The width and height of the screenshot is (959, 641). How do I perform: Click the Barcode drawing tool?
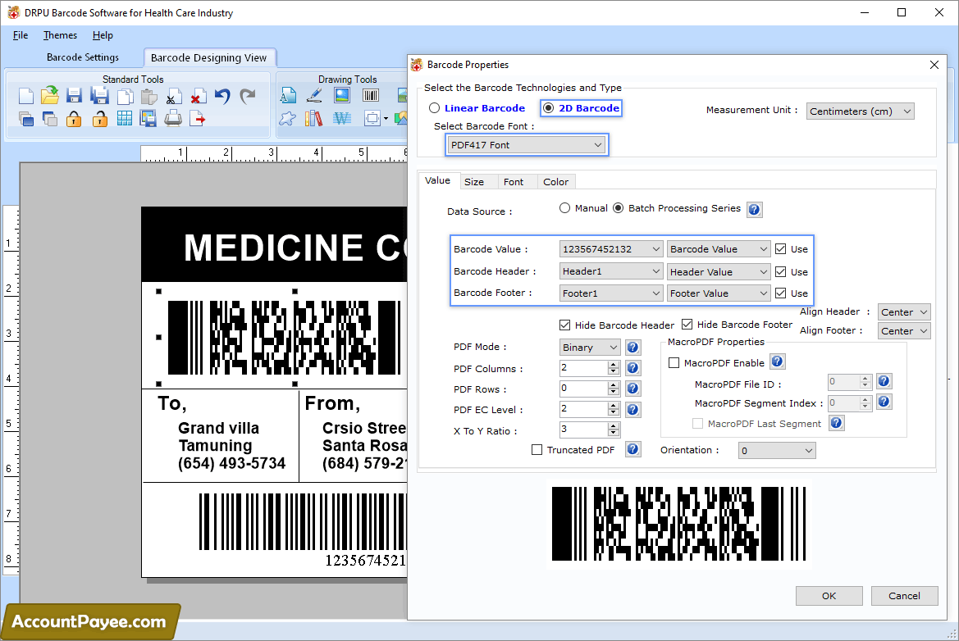pyautogui.click(x=371, y=96)
